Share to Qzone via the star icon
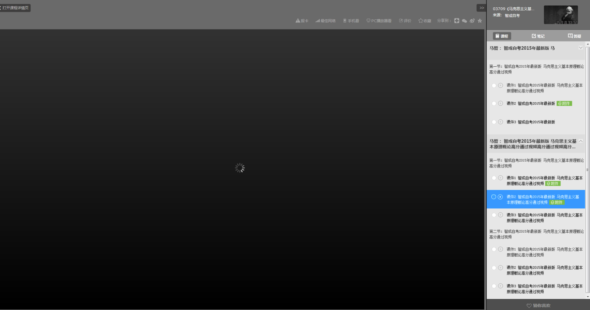 (480, 21)
